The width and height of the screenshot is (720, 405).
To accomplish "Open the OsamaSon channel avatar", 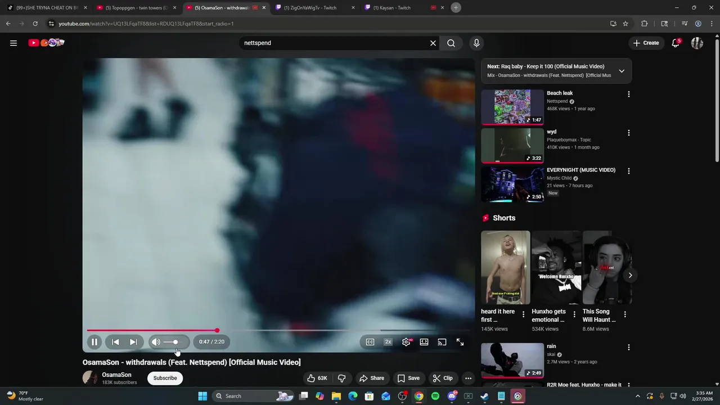I will click(90, 378).
